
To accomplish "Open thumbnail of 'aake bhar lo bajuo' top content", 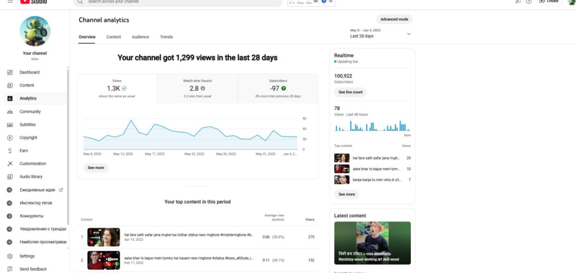I will pos(104,260).
